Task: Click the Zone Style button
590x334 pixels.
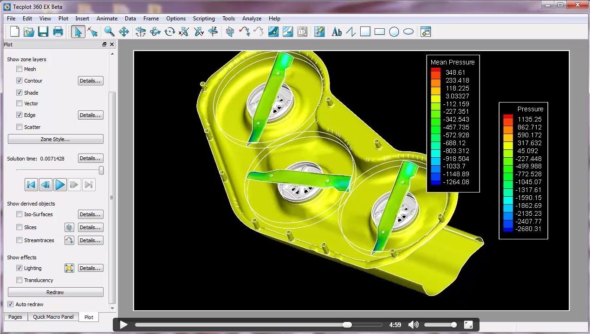Action: tap(55, 139)
